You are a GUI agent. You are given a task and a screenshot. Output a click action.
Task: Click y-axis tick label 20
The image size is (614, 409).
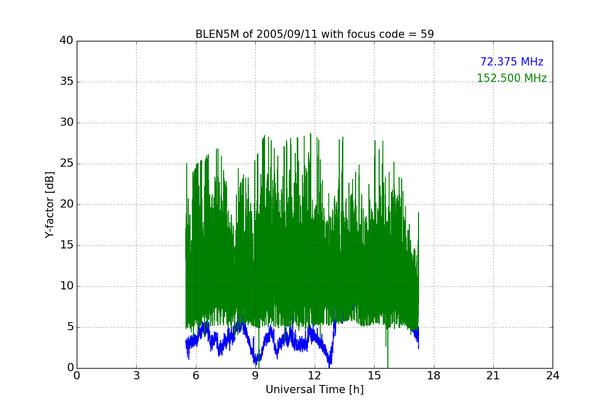[x=67, y=204]
